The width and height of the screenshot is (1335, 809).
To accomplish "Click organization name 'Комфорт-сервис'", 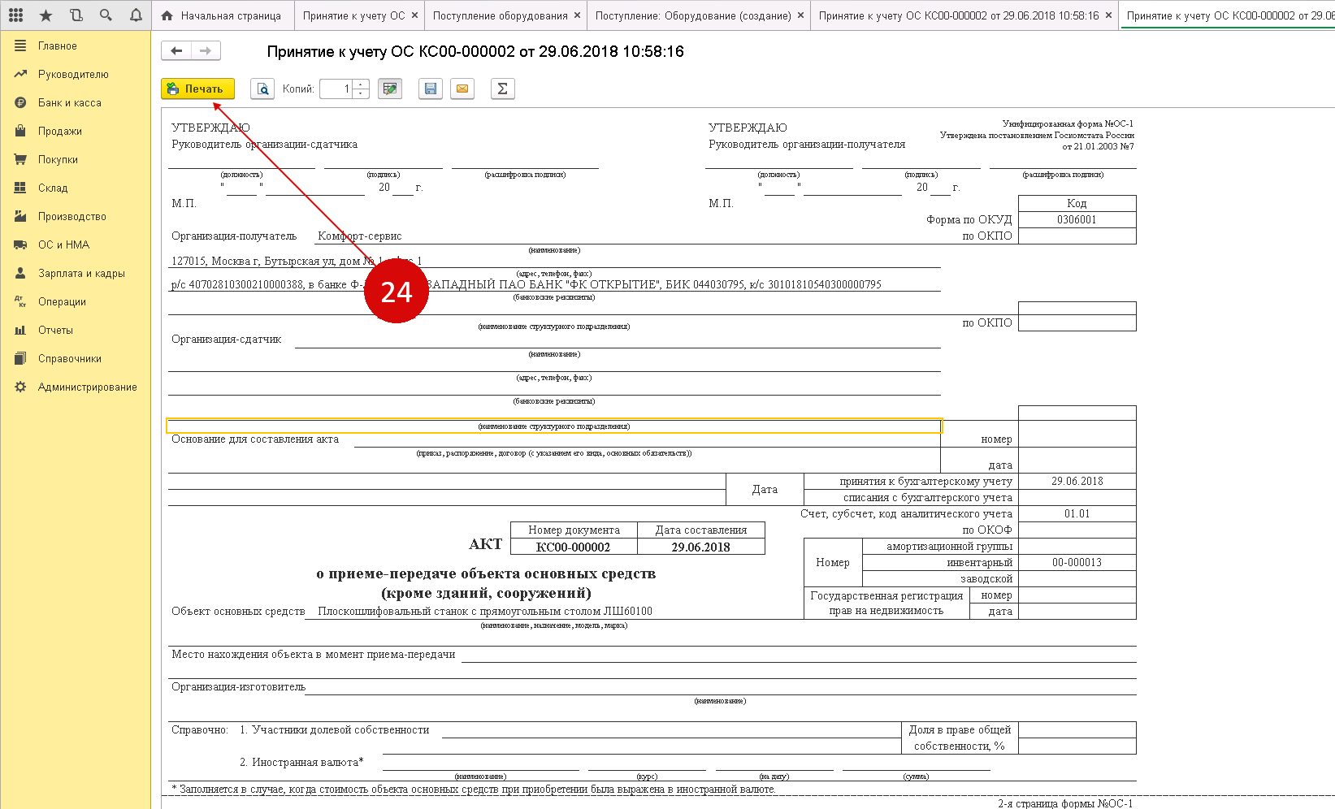I will click(360, 236).
